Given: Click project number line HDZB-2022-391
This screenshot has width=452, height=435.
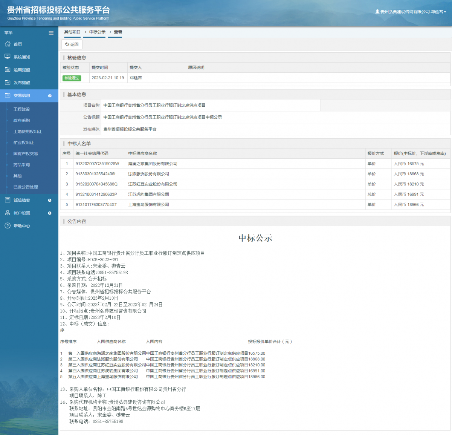Looking at the screenshot, I should point(89,260).
